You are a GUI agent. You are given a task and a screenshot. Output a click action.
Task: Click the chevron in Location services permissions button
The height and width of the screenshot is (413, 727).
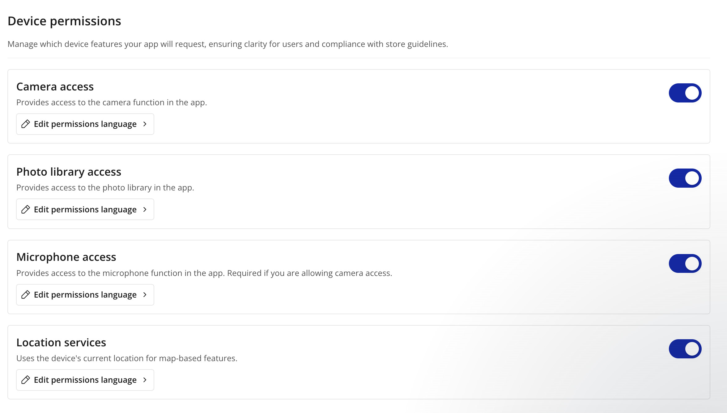click(145, 380)
